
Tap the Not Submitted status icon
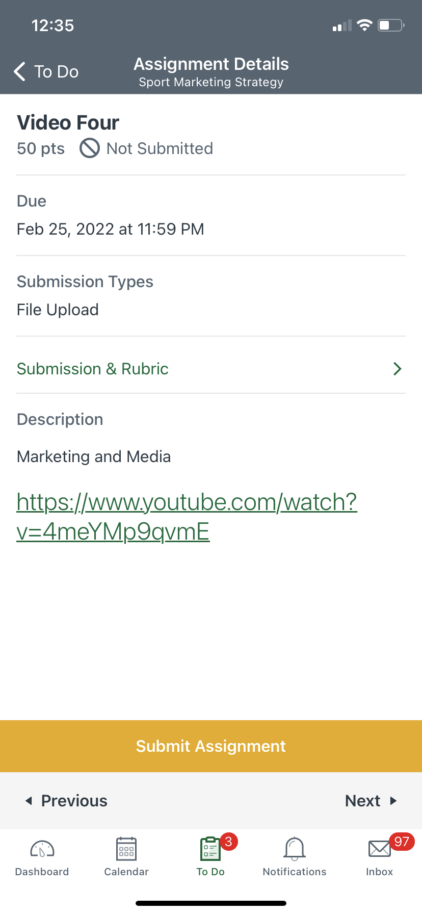coord(90,148)
